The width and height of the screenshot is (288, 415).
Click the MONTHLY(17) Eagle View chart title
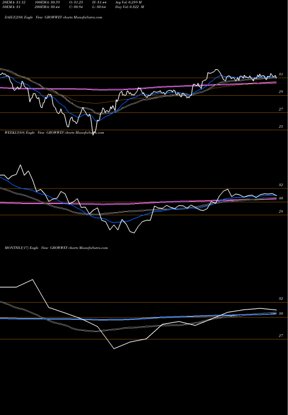click(56, 248)
